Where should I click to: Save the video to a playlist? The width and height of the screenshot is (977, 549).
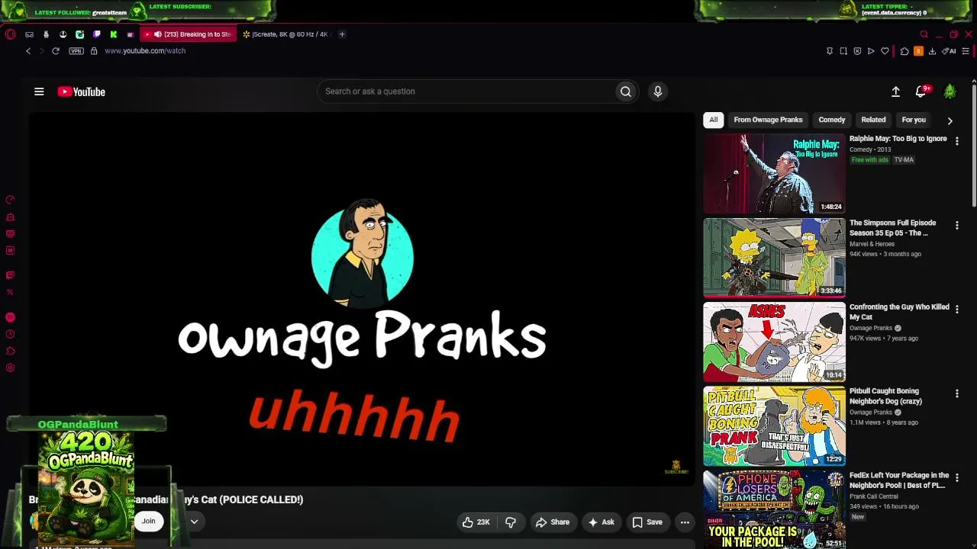[x=647, y=522]
